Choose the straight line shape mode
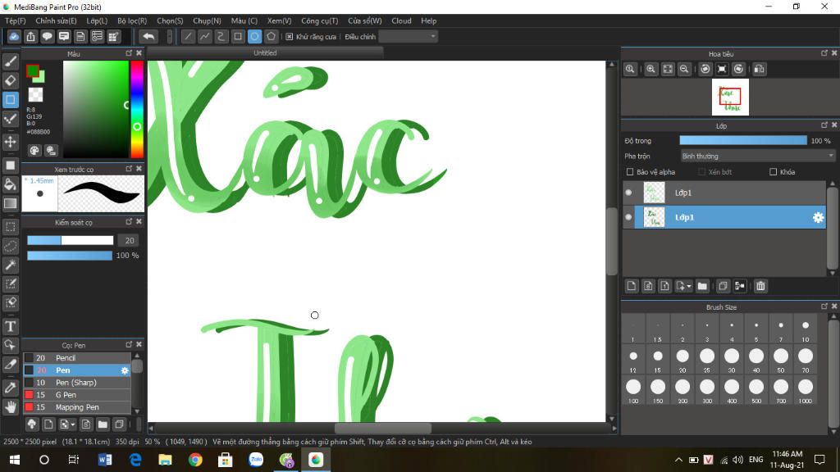This screenshot has width=840, height=472. (x=188, y=36)
